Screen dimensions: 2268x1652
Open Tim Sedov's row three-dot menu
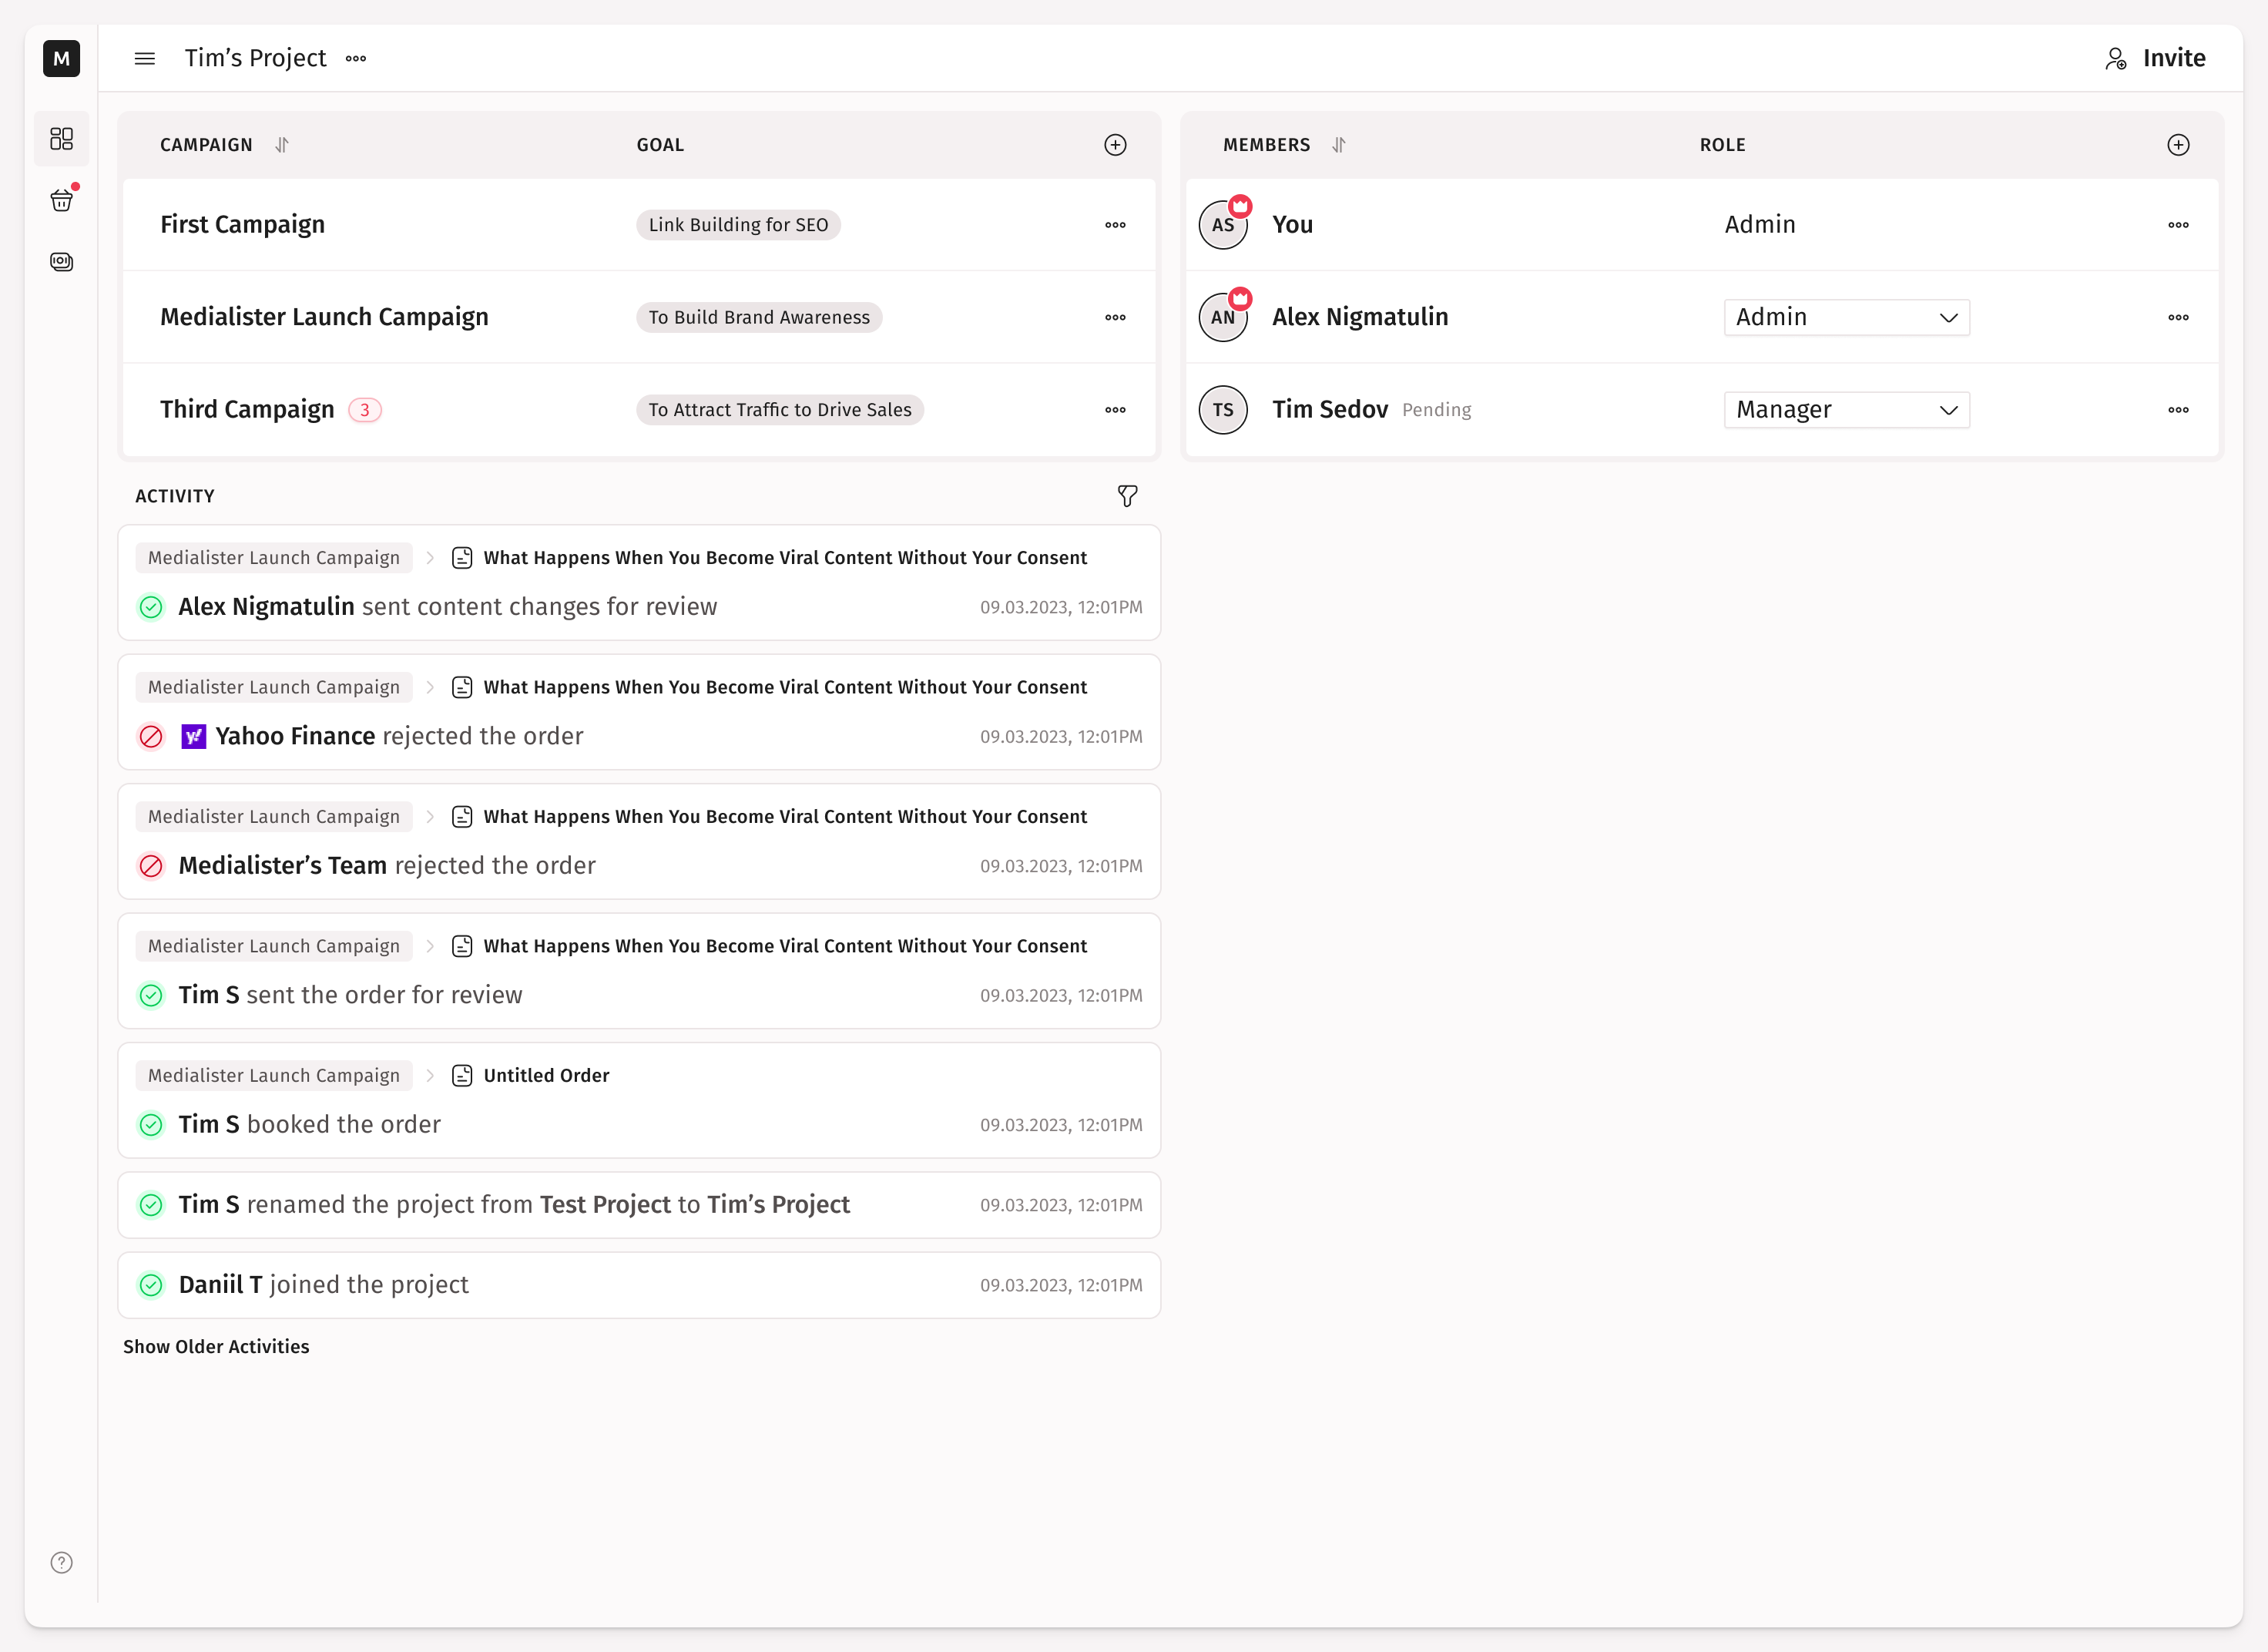pyautogui.click(x=2178, y=410)
